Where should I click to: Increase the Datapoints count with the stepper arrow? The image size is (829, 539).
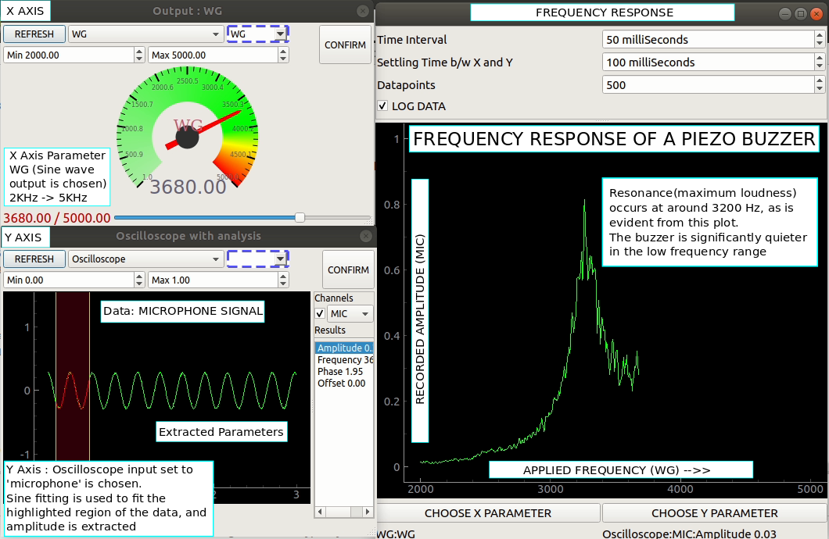pyautogui.click(x=818, y=80)
